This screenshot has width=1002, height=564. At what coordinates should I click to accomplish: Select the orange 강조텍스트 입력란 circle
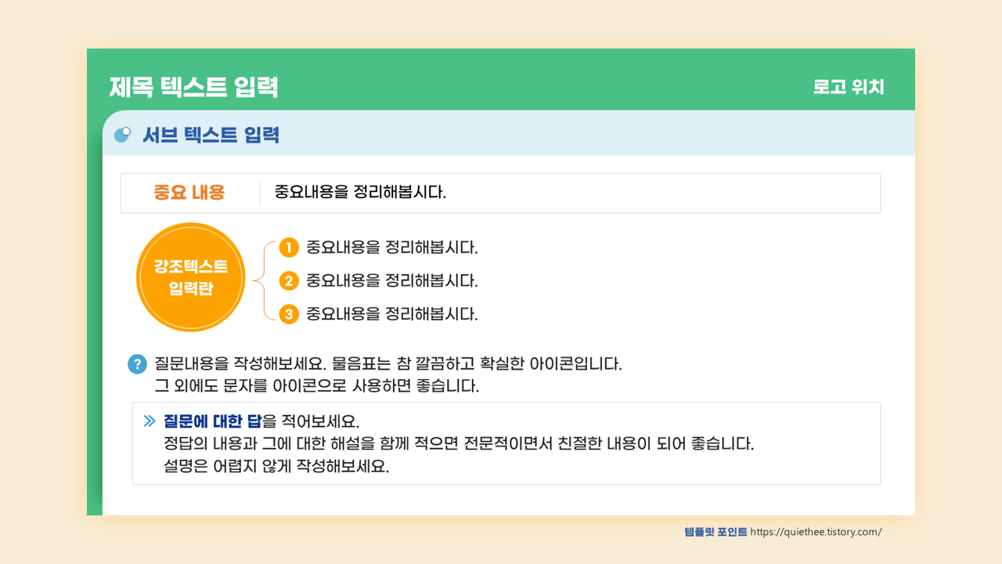(191, 277)
